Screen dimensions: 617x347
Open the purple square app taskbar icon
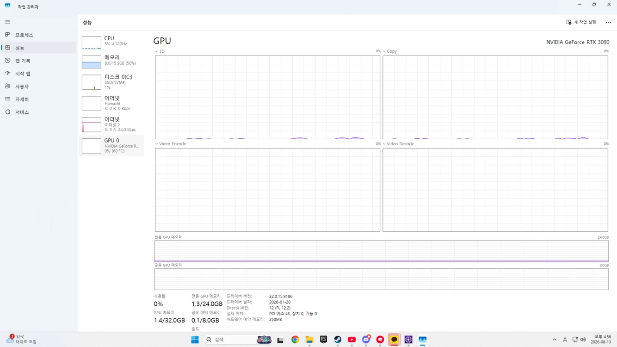(x=408, y=340)
